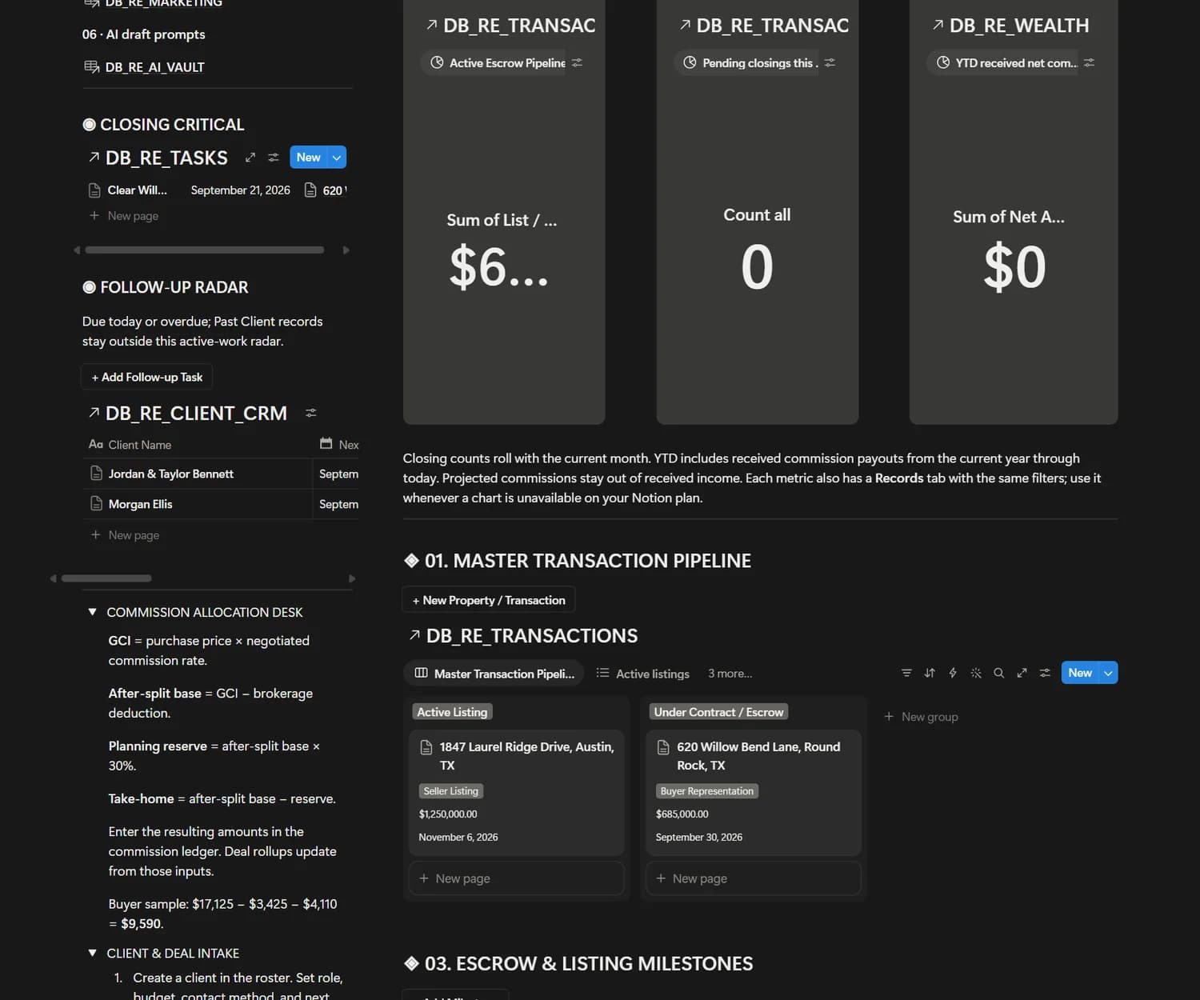Open DB_RE_CLIENT_CRM database title
Viewport: 1200px width, 1000px height.
click(196, 414)
